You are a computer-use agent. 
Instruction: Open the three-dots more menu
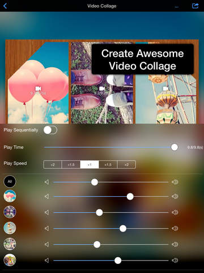click(176, 7)
